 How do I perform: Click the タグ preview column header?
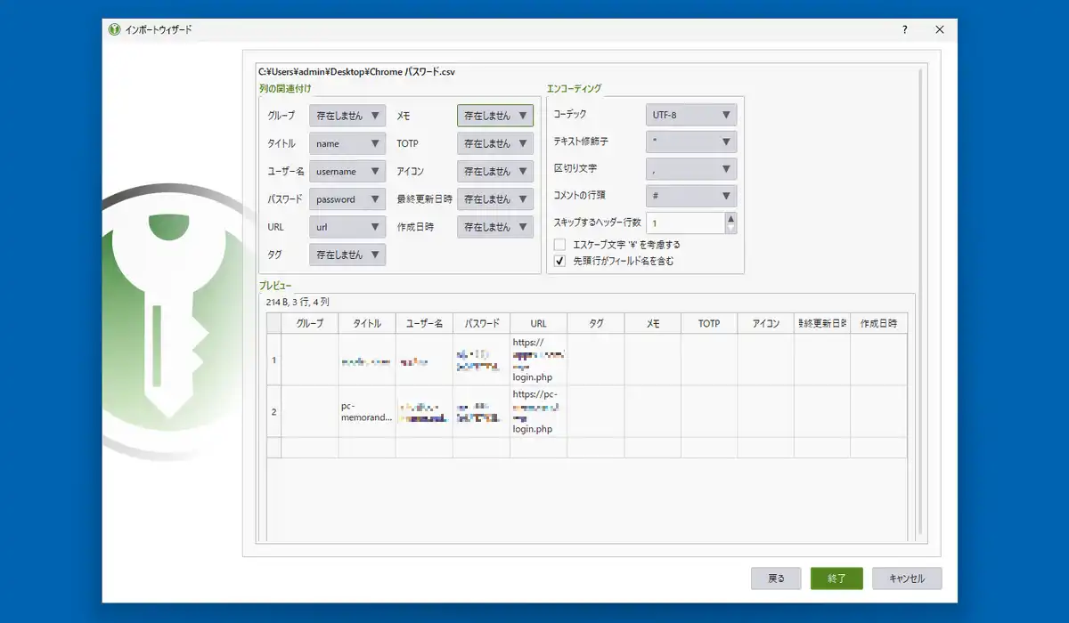pyautogui.click(x=595, y=324)
